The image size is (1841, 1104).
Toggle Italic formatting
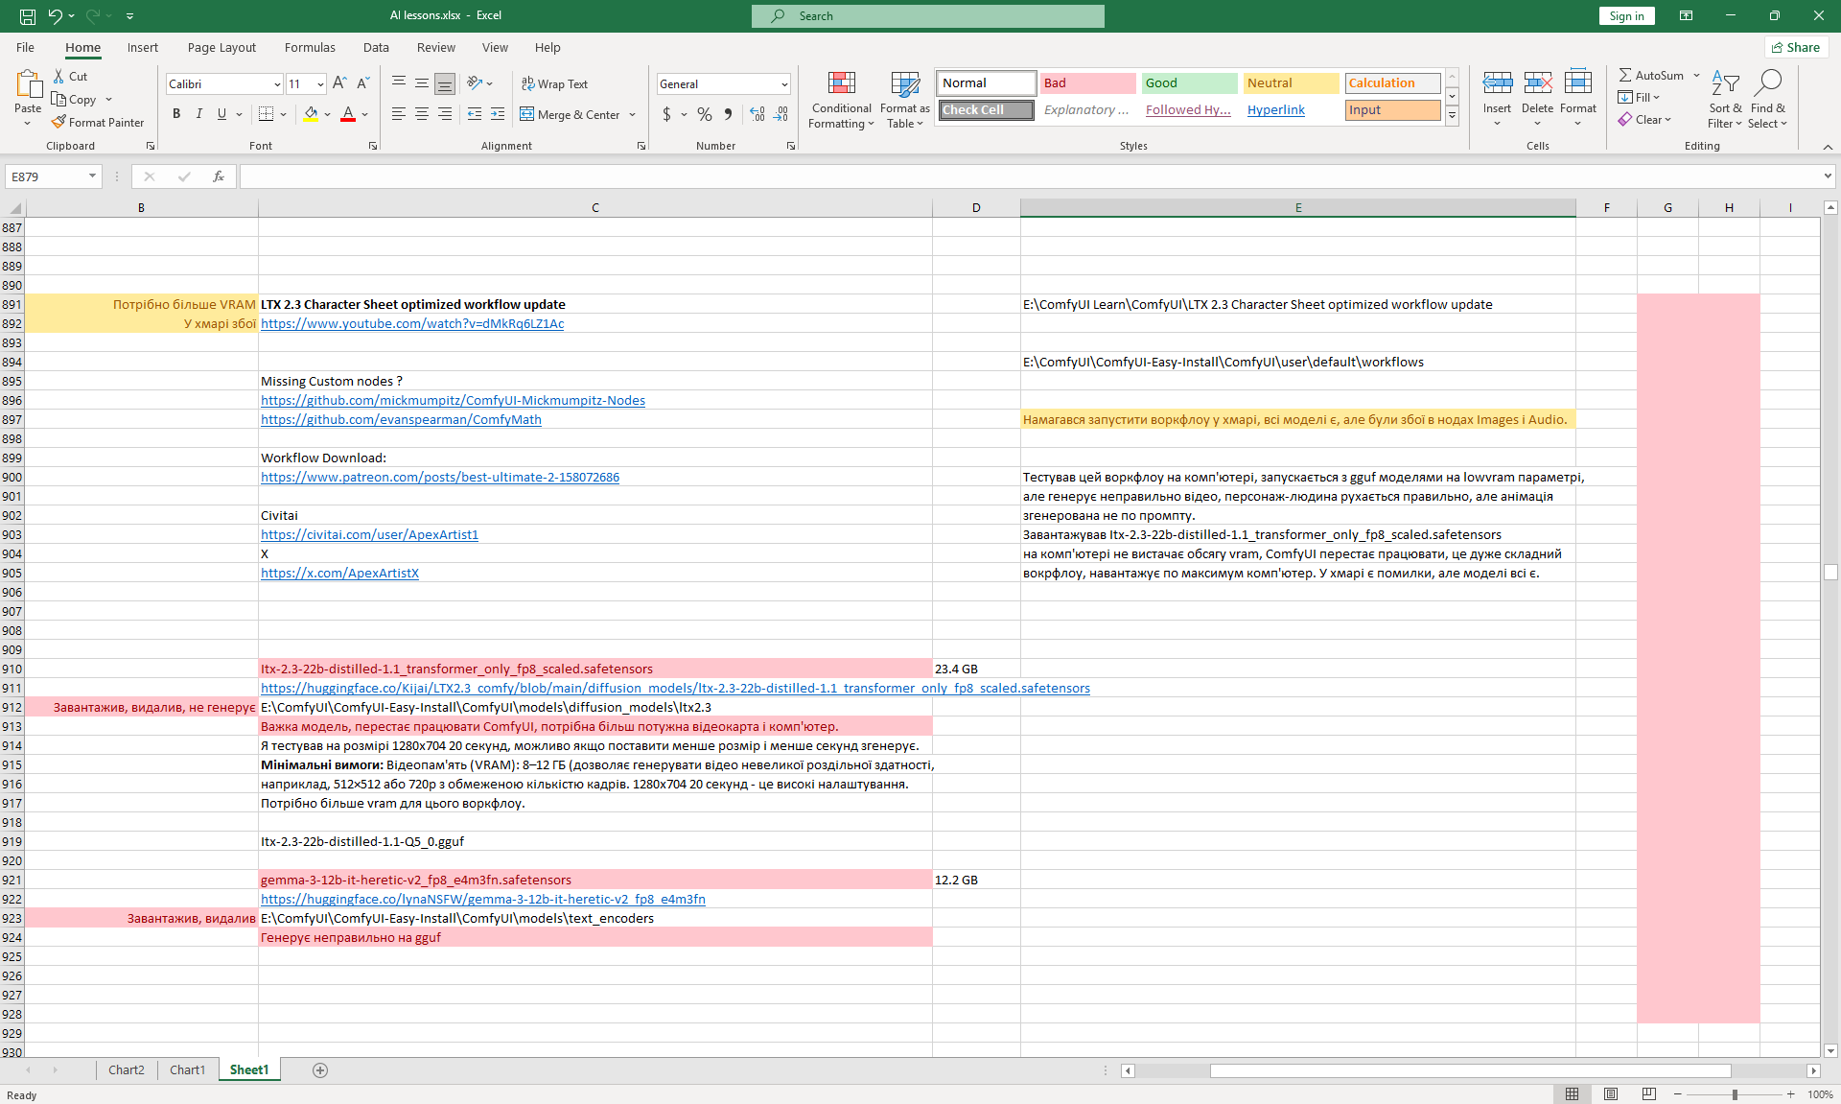pyautogui.click(x=198, y=114)
